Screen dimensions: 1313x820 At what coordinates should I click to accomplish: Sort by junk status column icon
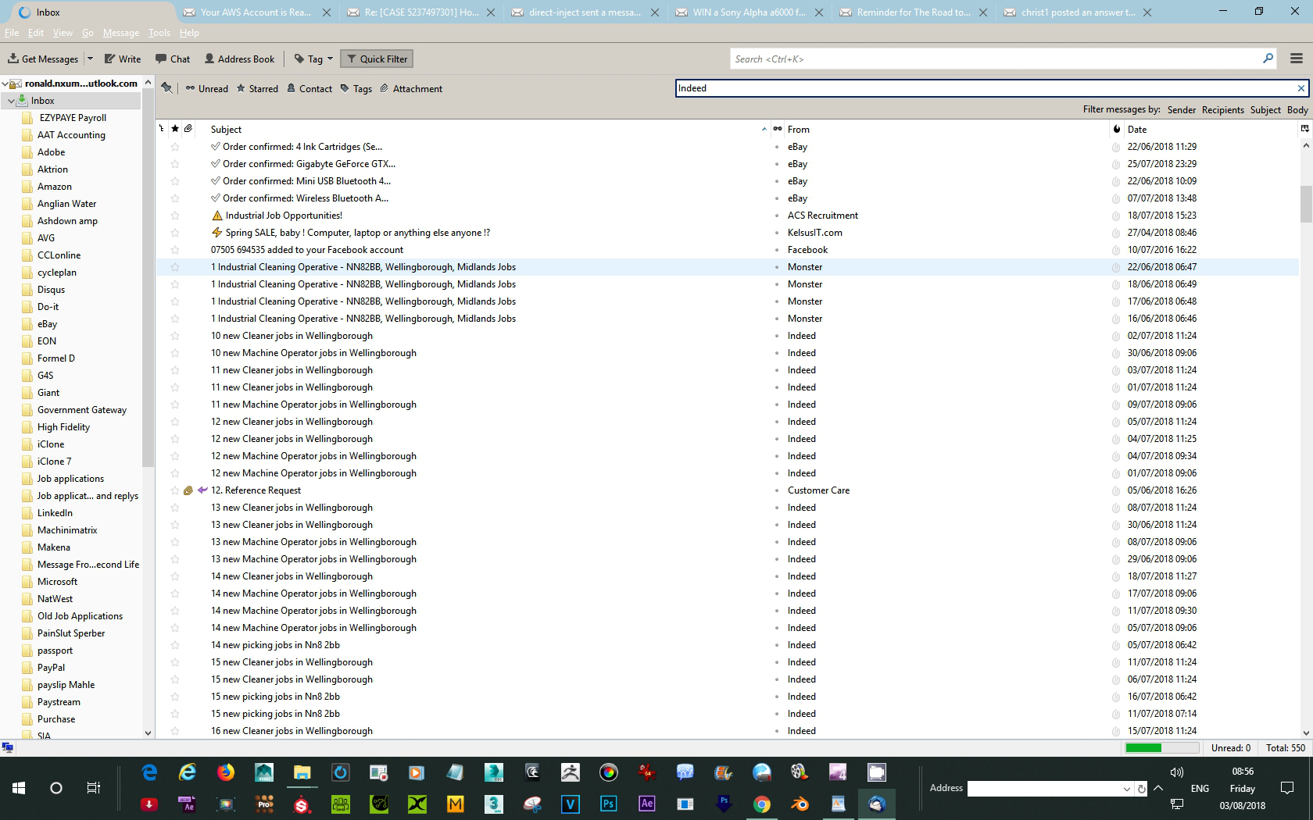click(1117, 129)
